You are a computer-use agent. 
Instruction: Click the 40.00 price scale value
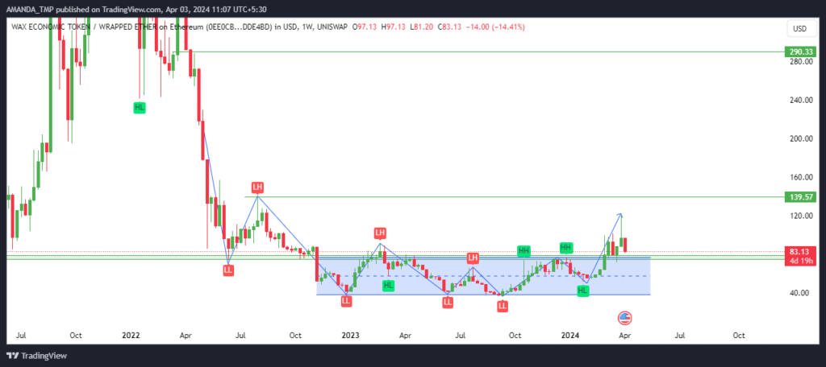point(799,293)
